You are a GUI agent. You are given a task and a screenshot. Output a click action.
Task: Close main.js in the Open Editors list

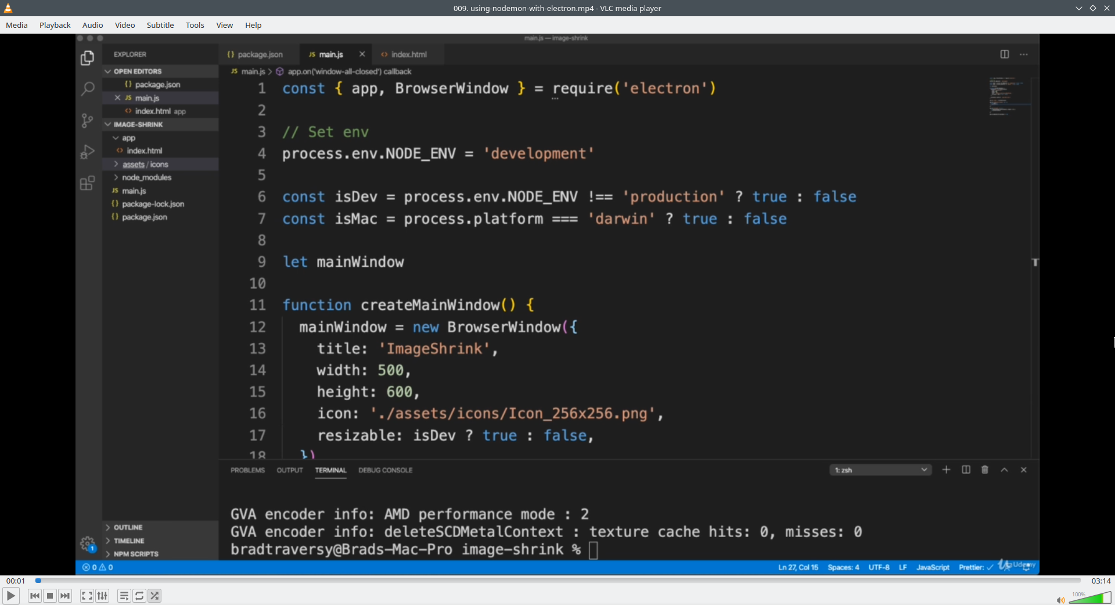pos(118,98)
